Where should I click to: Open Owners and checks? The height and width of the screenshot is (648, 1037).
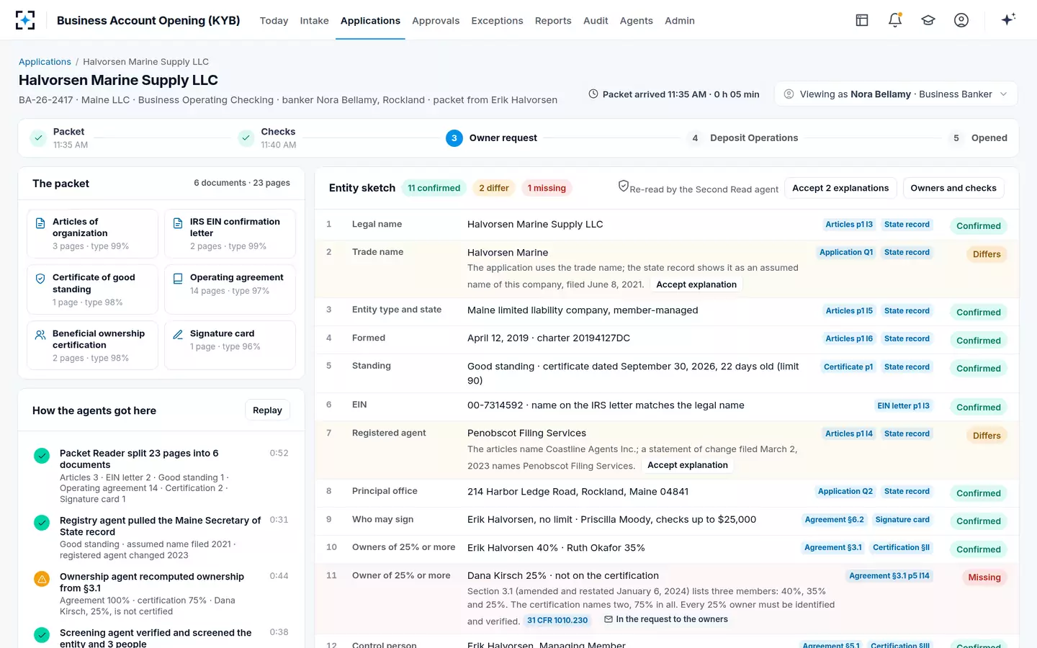[953, 188]
